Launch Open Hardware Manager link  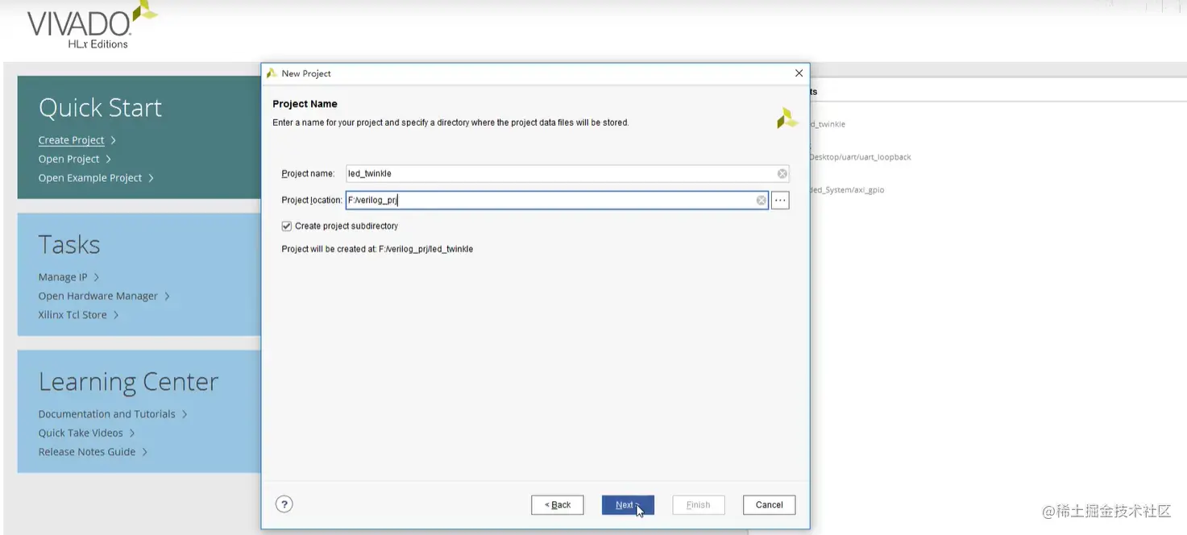(98, 296)
